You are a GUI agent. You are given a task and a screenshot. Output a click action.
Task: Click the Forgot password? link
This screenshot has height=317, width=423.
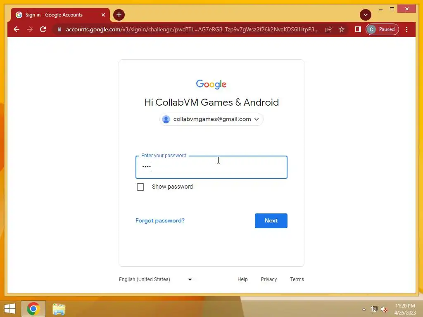pos(160,220)
